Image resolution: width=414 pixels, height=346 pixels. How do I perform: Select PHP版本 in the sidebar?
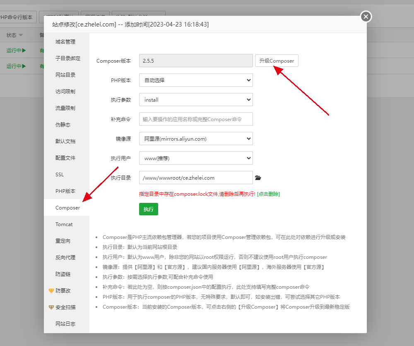[x=67, y=191]
